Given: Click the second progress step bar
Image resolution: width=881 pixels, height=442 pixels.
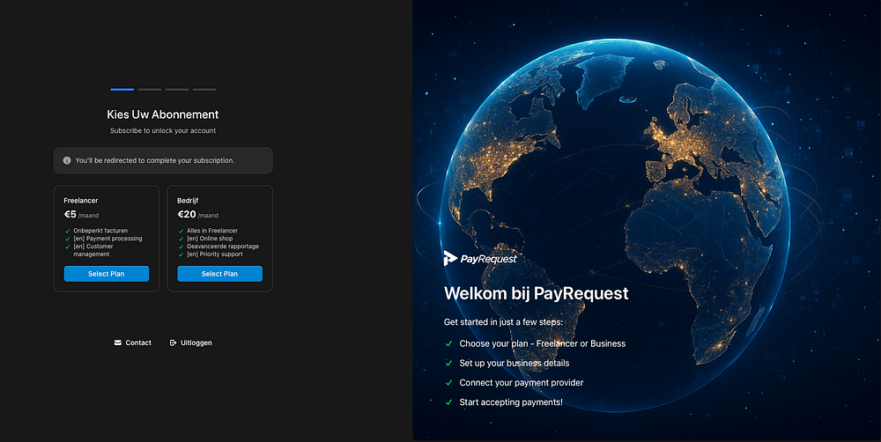Looking at the screenshot, I should pyautogui.click(x=150, y=89).
